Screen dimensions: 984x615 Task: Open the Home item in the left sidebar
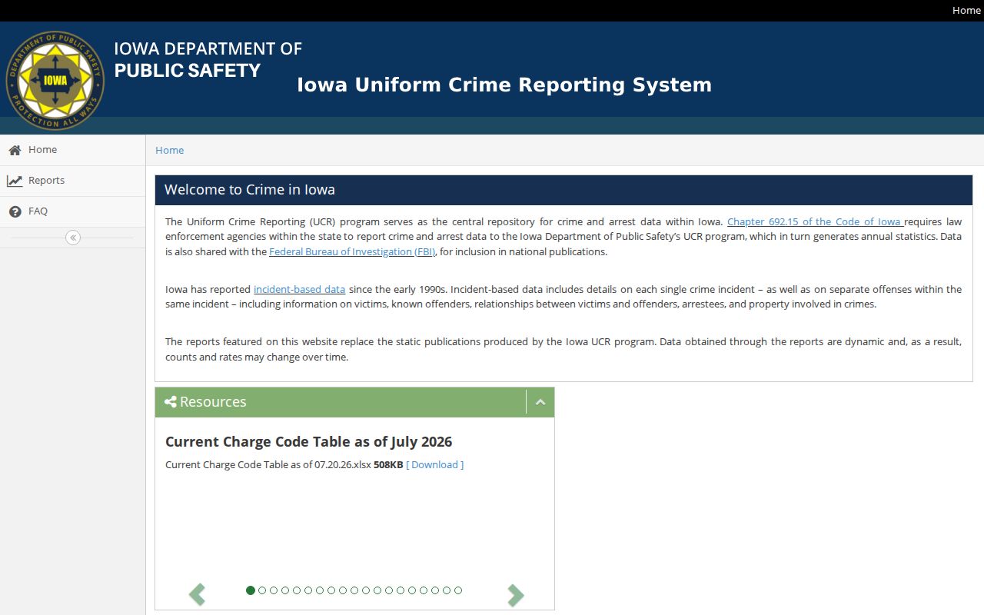(x=72, y=150)
